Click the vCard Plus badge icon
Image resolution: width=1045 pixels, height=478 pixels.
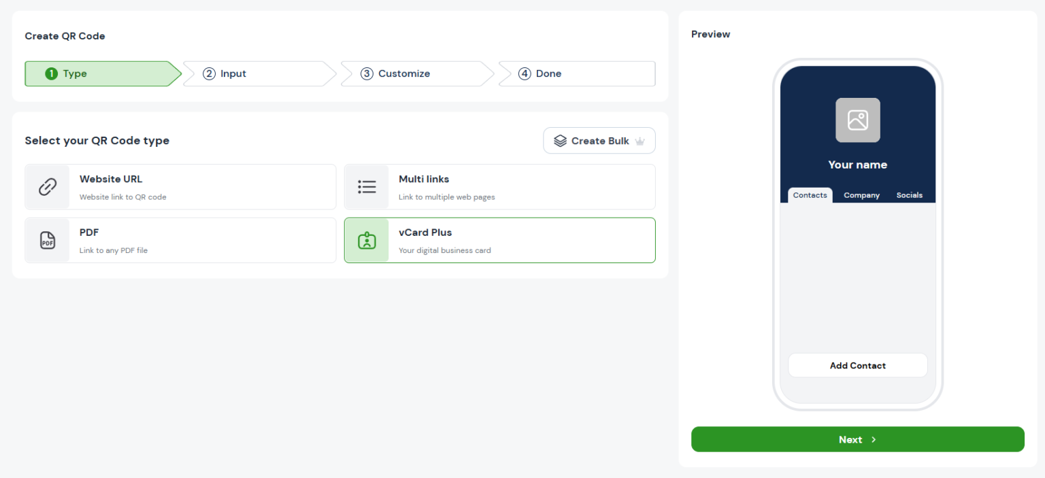coord(367,240)
